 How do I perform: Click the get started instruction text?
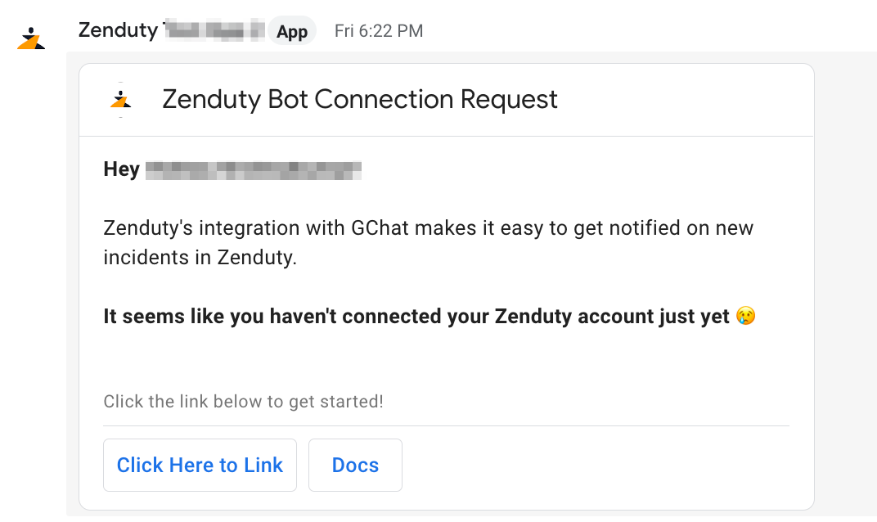coord(243,401)
